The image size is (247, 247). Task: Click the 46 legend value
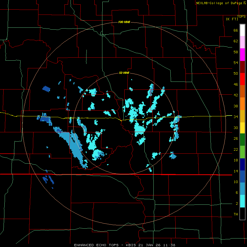(x=236, y=85)
